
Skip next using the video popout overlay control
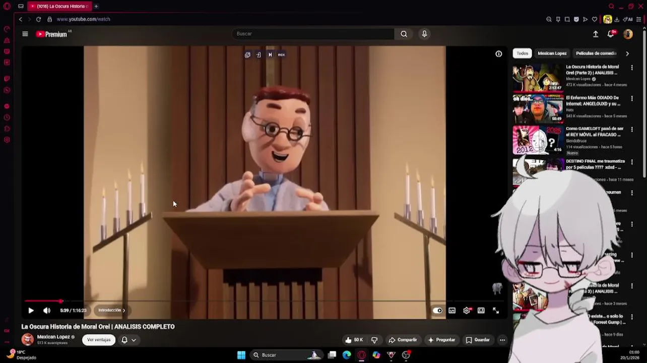pos(270,54)
